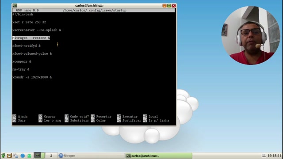Click the nano shortcut 'Gravar'
This screenshot has width=283, height=159.
(50, 117)
